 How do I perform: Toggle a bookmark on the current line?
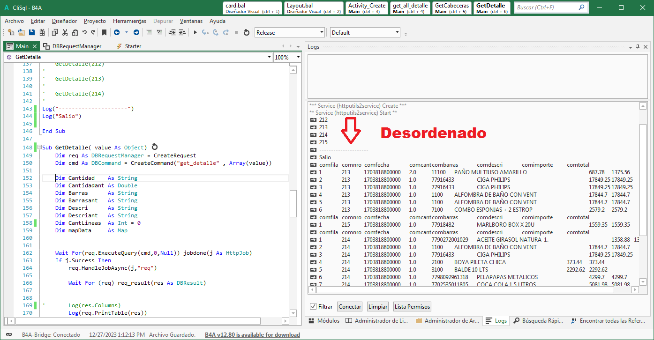coord(104,32)
